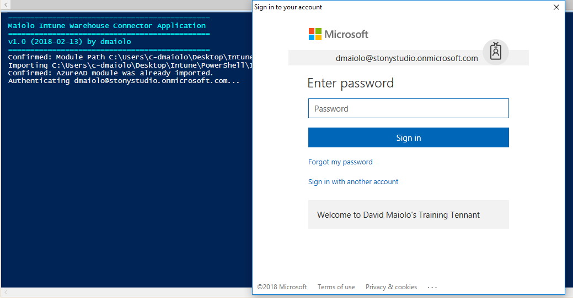Open the Forgot my password link
Screen dimensions: 573x298
click(x=340, y=162)
